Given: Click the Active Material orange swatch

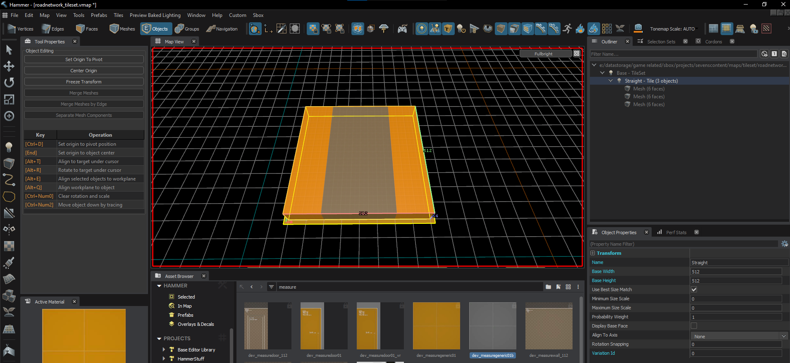Looking at the screenshot, I should 84,336.
